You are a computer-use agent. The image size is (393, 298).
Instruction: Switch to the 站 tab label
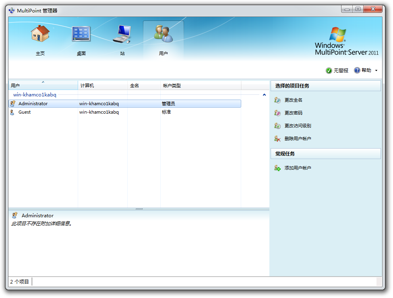pos(122,53)
